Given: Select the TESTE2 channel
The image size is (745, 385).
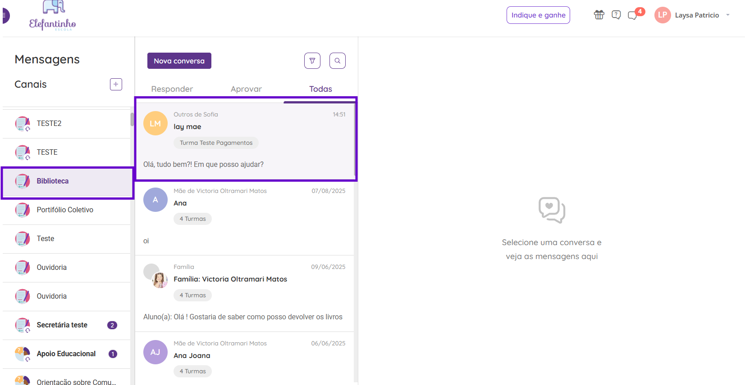Looking at the screenshot, I should coord(66,124).
